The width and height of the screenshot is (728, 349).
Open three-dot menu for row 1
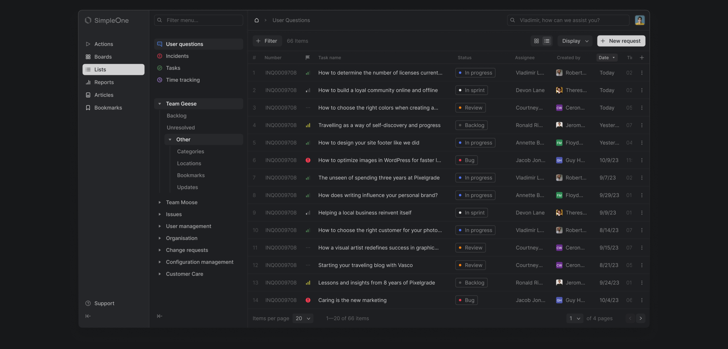tap(641, 73)
